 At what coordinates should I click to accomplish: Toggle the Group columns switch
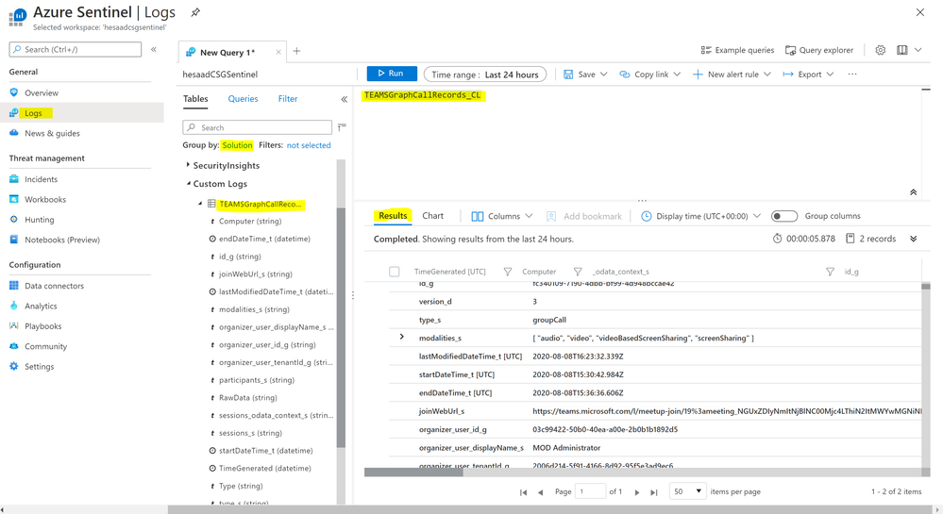pyautogui.click(x=784, y=216)
